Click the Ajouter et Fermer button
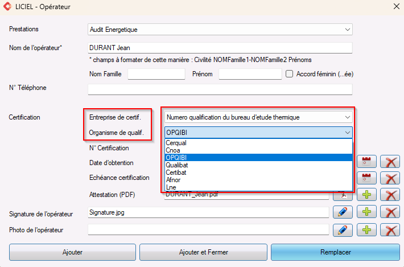This screenshot has width=404, height=267. pyautogui.click(x=203, y=252)
